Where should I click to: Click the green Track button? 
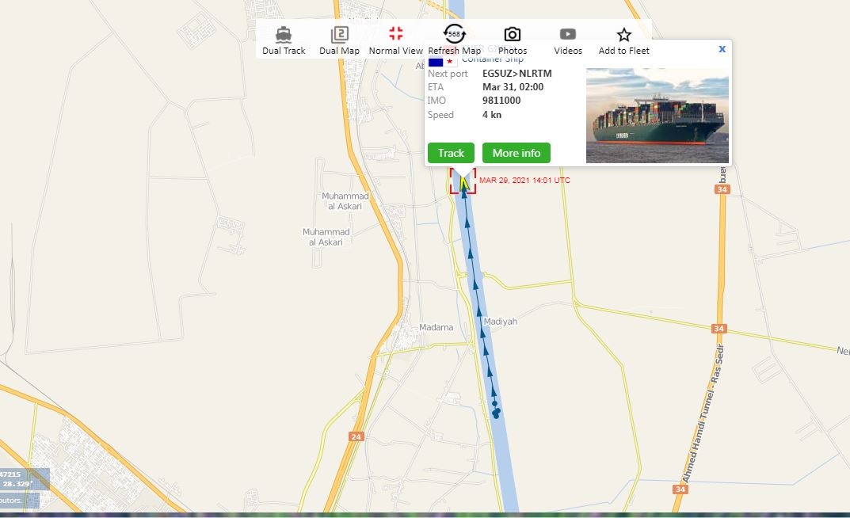click(x=451, y=153)
